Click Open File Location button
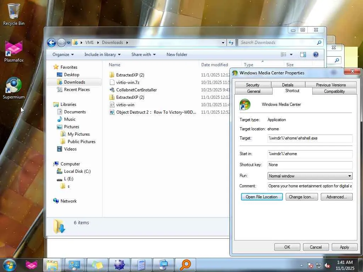The image size is (363, 272). pos(262,197)
